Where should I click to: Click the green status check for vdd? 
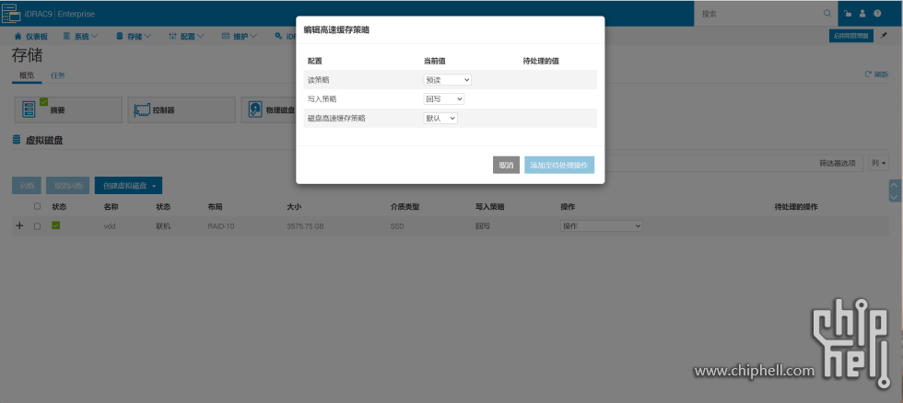56,225
